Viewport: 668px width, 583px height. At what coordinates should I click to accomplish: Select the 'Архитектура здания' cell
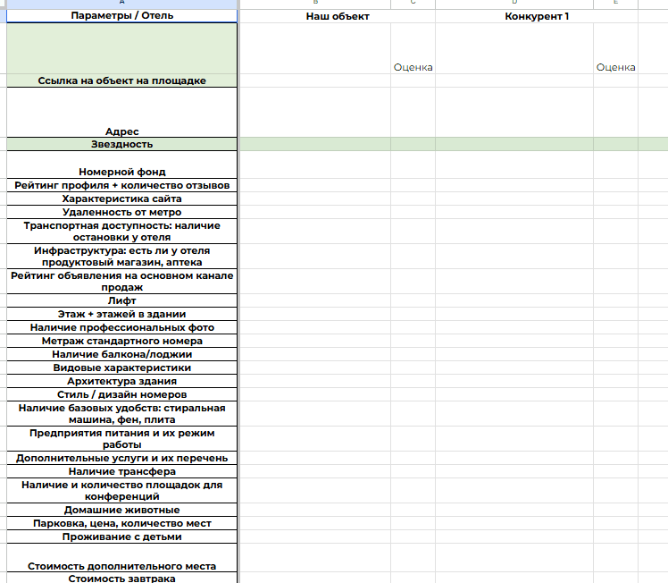pyautogui.click(x=121, y=381)
